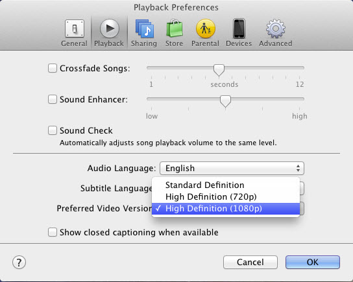Click the Sound Enhancer slider handle
353x282 pixels.
pos(225,101)
